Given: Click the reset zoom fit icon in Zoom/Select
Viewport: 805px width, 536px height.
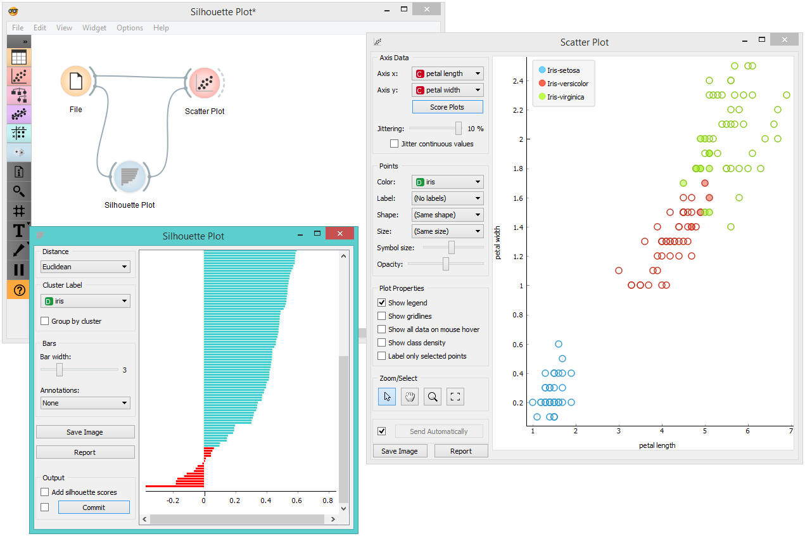Looking at the screenshot, I should click(455, 397).
